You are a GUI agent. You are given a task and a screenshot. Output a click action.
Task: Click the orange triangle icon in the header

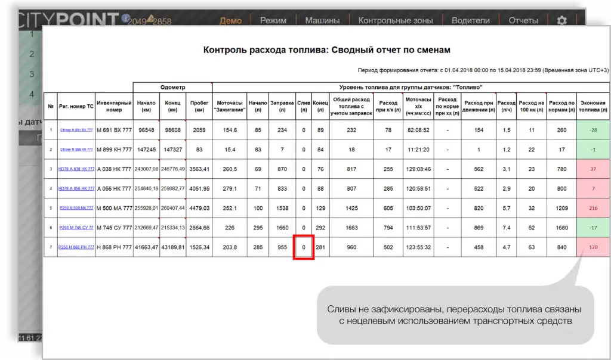(x=152, y=19)
